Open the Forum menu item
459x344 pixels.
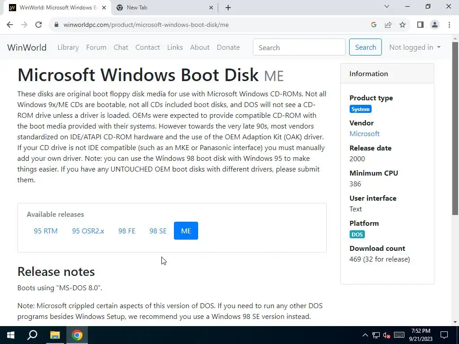coord(96,47)
